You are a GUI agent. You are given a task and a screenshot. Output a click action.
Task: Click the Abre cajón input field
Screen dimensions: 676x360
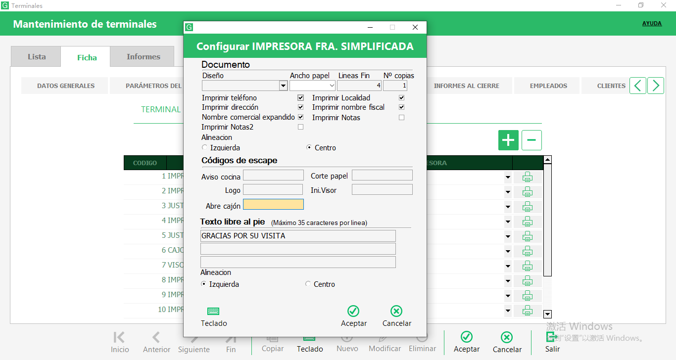coord(273,205)
